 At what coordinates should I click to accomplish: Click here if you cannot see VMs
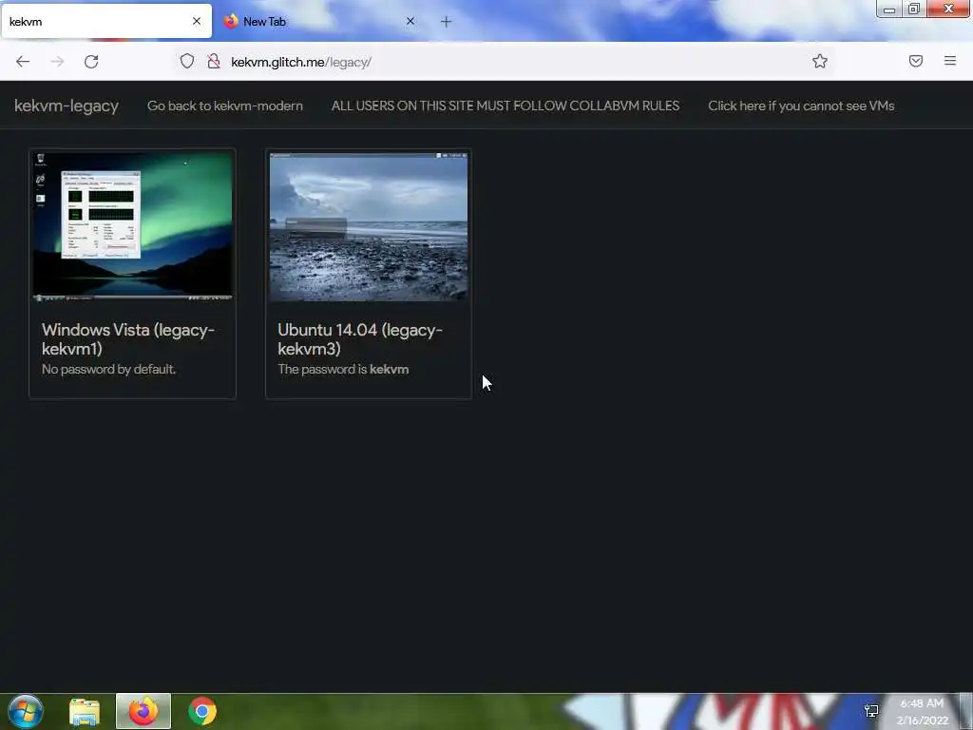tap(801, 106)
